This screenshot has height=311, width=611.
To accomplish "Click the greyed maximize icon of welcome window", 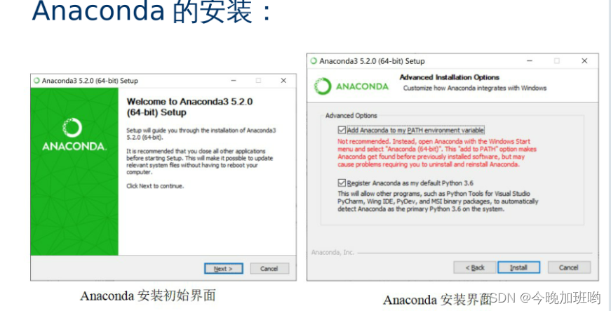I will tap(258, 81).
